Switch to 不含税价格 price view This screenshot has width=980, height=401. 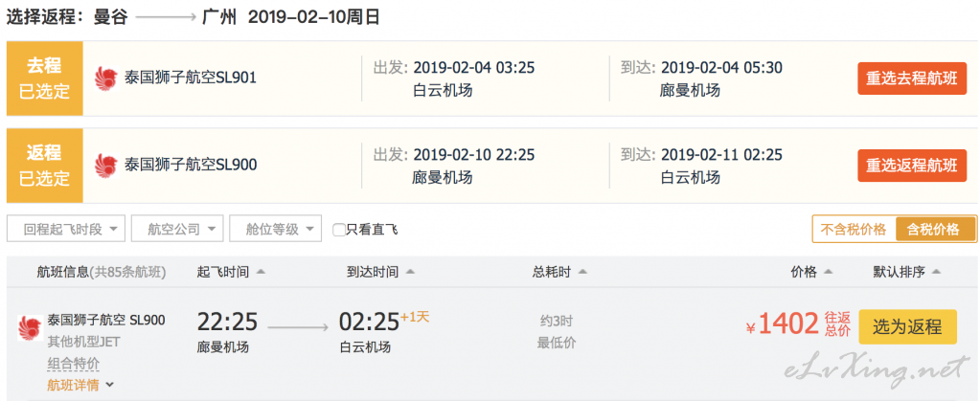point(854,230)
